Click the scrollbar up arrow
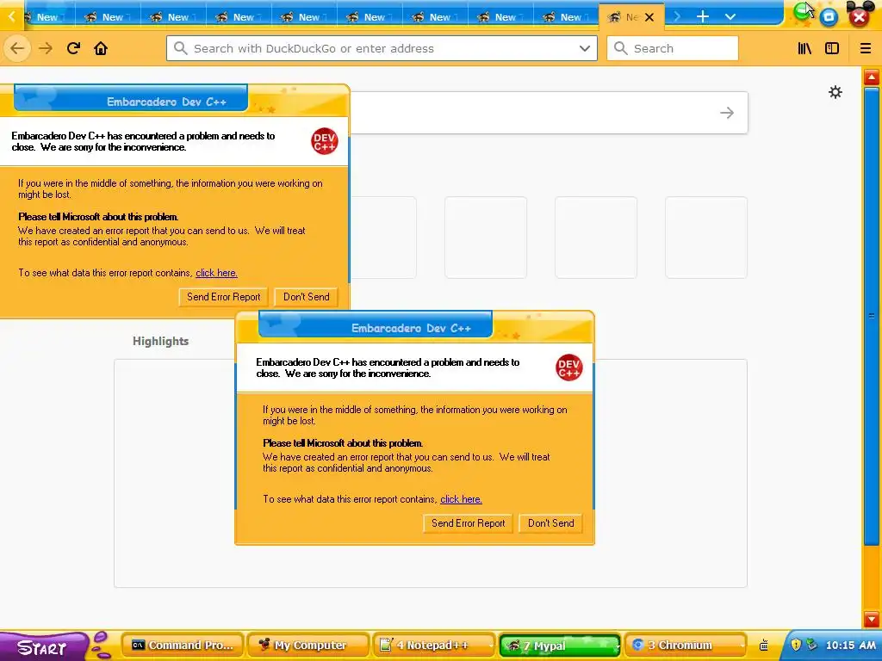The height and width of the screenshot is (661, 882). pyautogui.click(x=872, y=77)
